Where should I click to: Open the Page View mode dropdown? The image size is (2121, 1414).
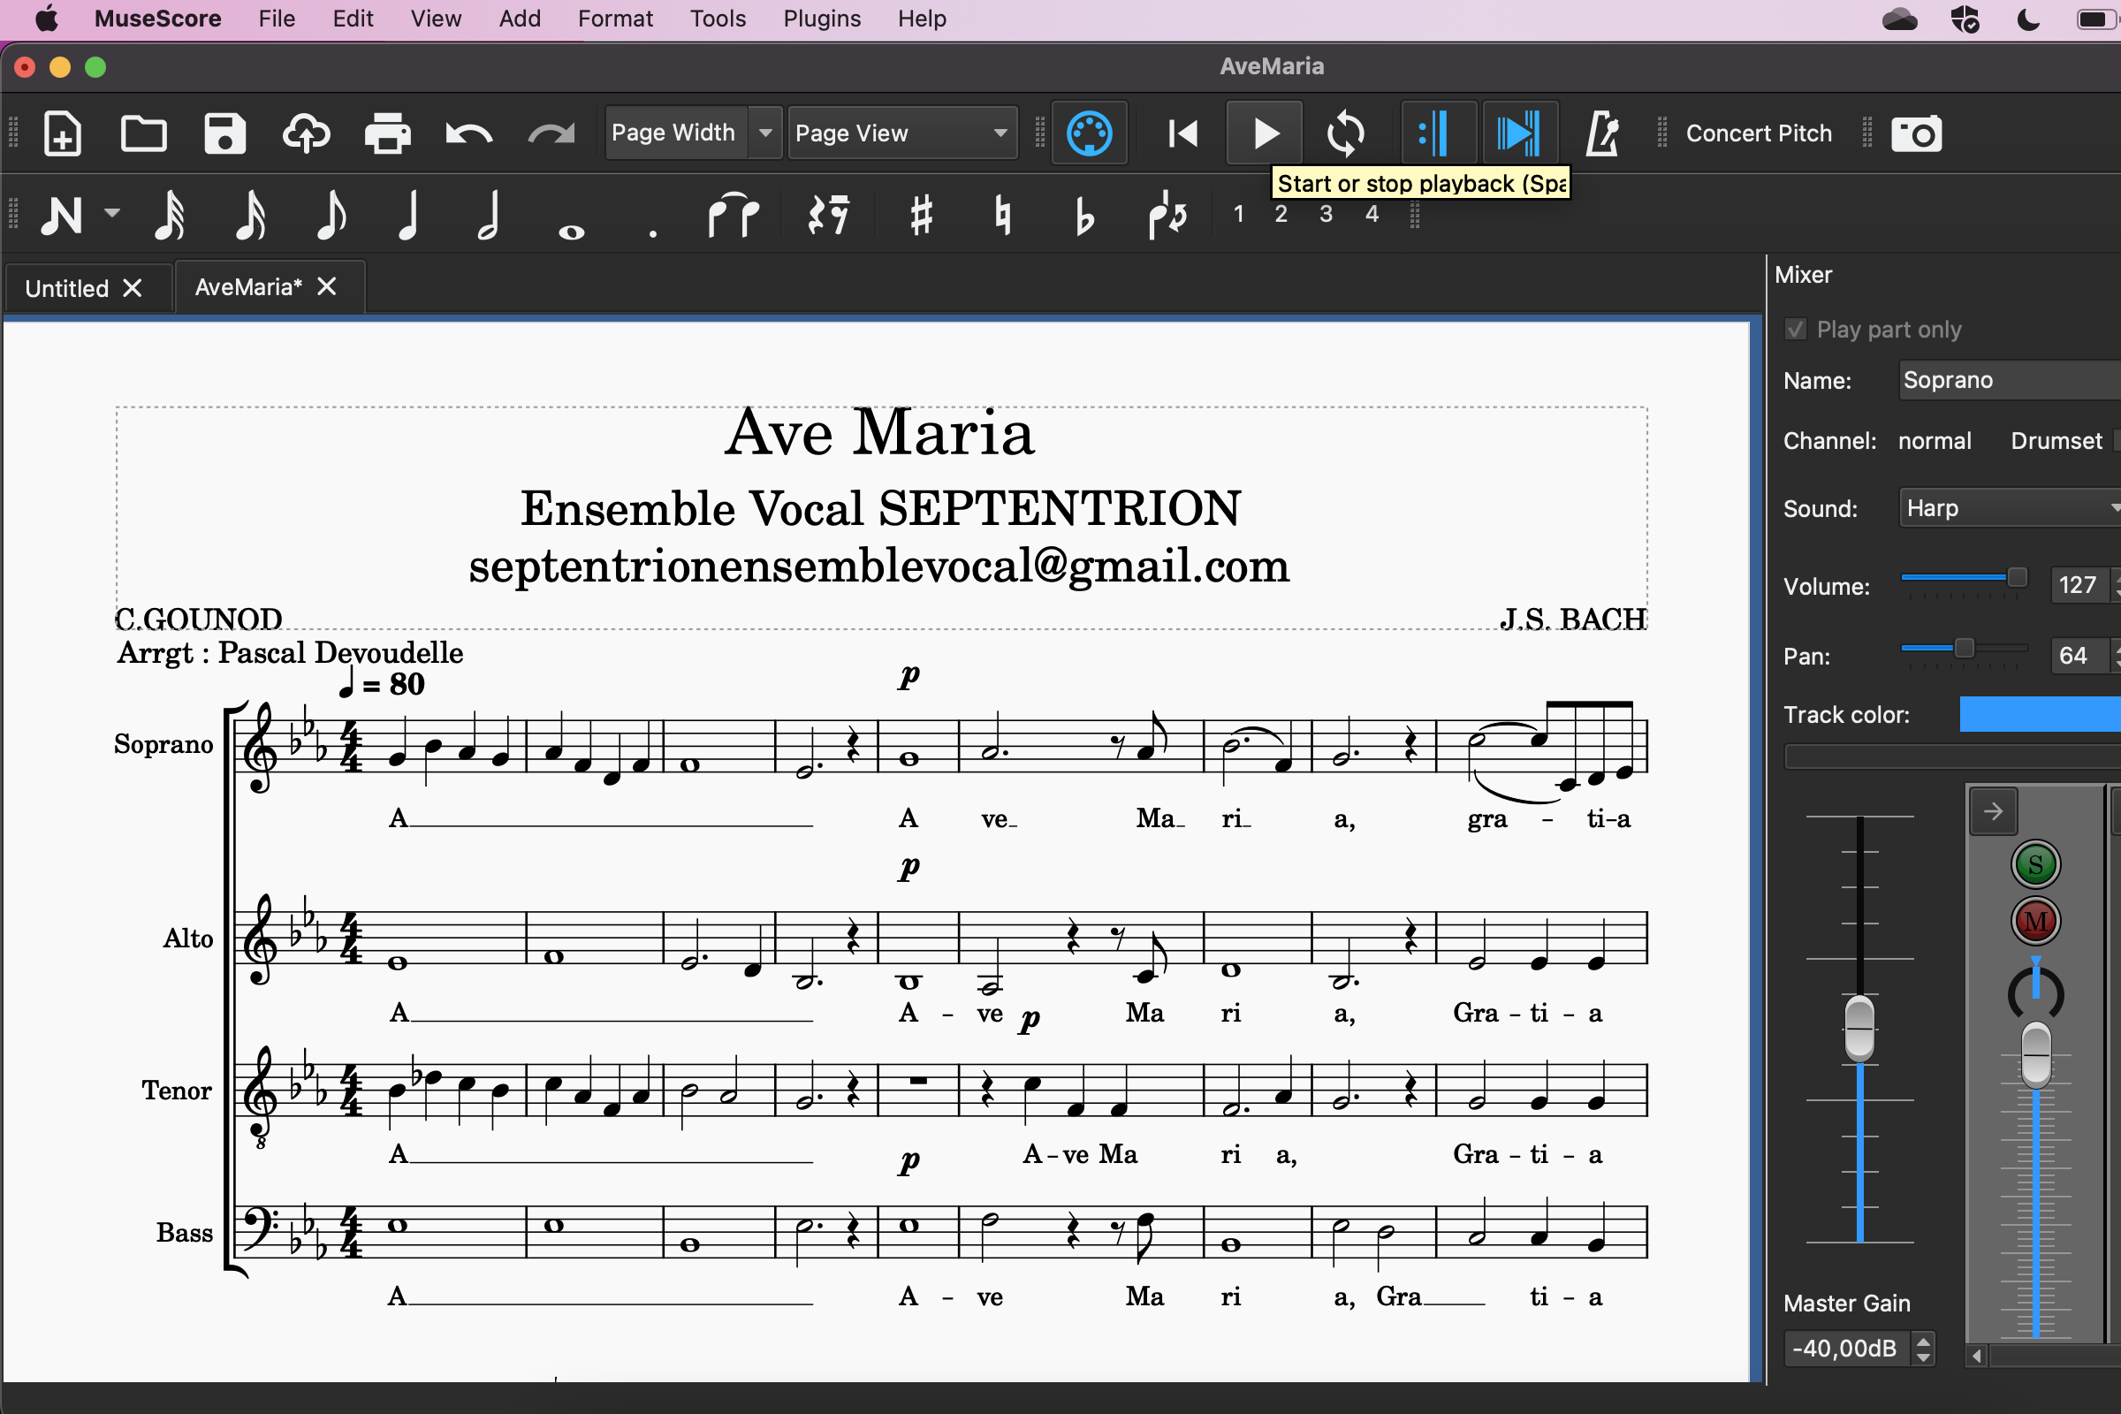point(901,133)
